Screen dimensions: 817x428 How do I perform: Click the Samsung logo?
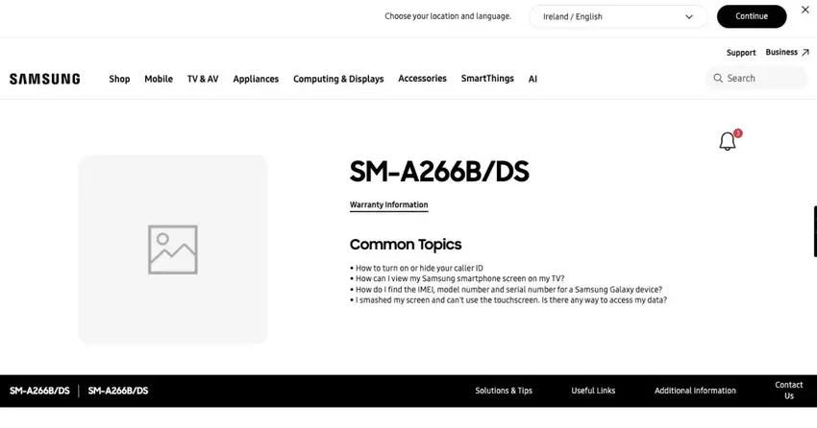pos(45,79)
